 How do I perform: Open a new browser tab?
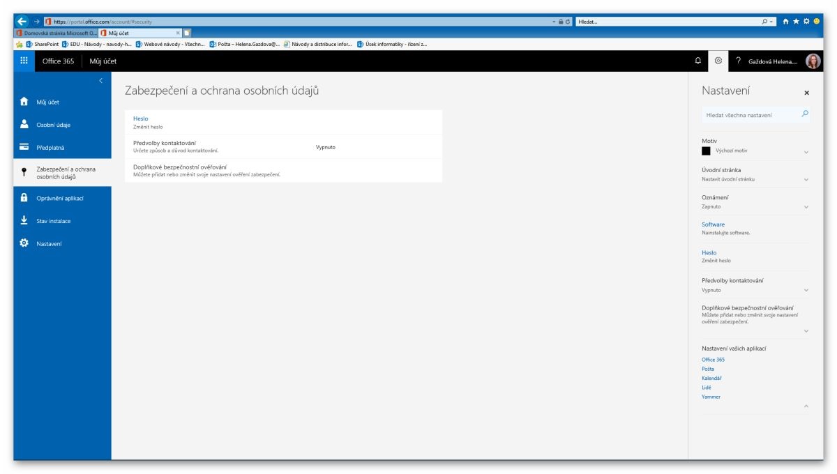187,33
